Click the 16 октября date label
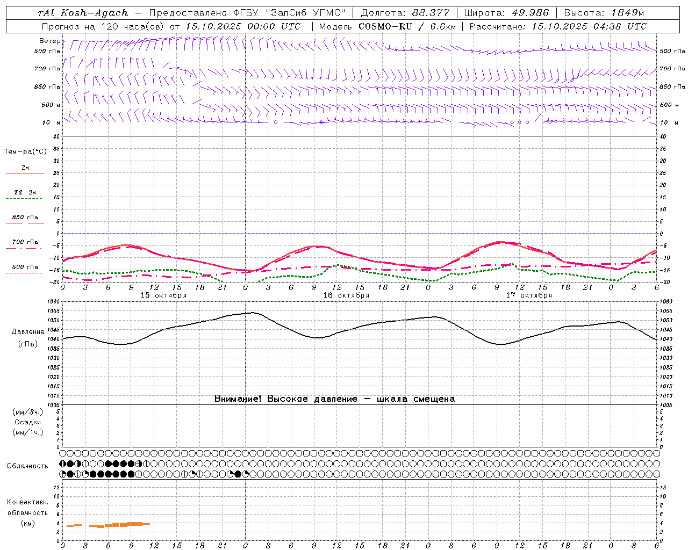688x550 pixels. tap(346, 295)
